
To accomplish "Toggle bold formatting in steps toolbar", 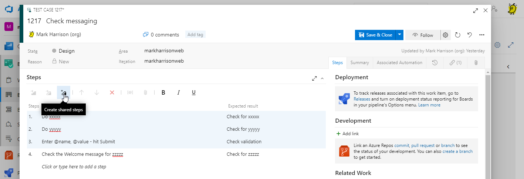I will 163,93.
